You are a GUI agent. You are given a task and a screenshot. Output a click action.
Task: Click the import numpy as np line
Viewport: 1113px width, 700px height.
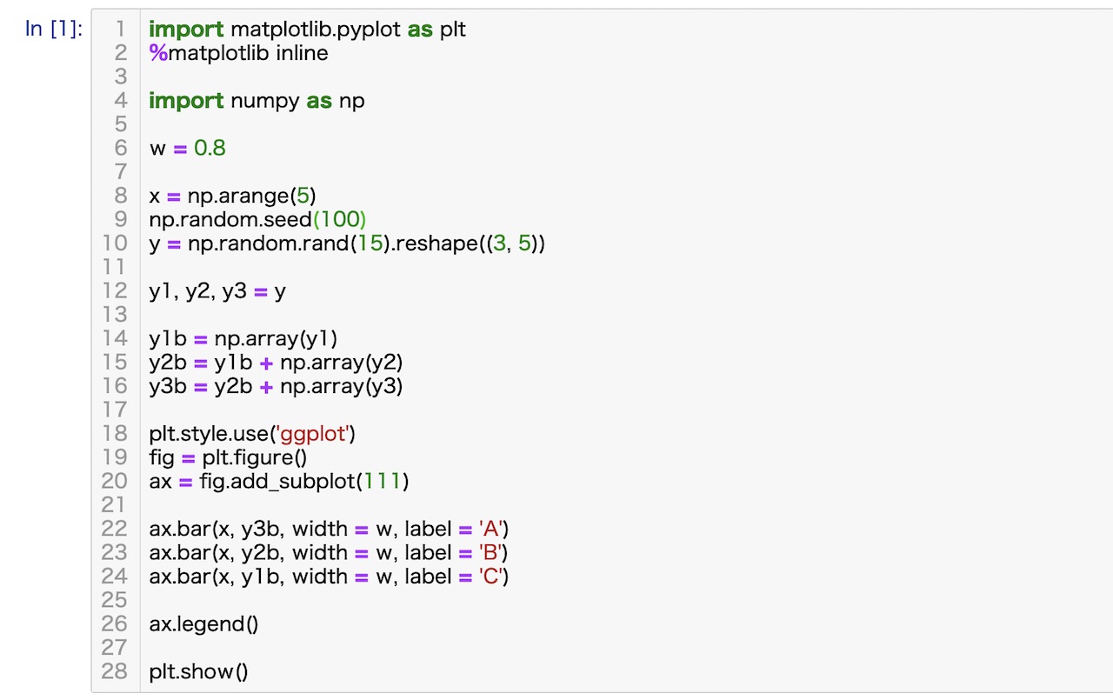pos(257,101)
